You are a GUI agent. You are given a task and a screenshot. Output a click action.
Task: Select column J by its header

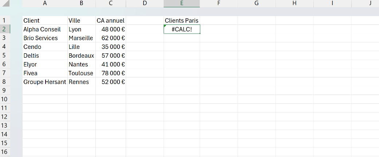(365, 3)
